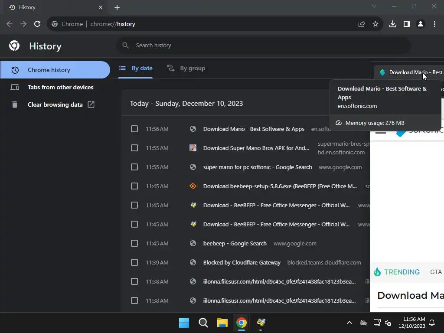Check the beebeep-setup-5.8.6.exe entry
The image size is (444, 333).
pyautogui.click(x=134, y=186)
